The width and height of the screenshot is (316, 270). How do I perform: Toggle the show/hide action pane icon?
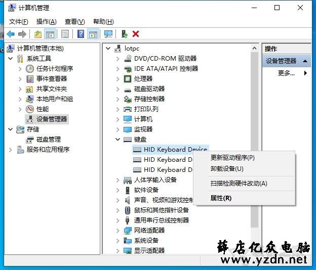(x=93, y=34)
